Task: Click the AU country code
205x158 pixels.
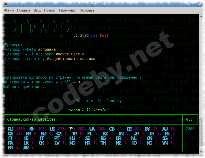Action: tap(165, 129)
